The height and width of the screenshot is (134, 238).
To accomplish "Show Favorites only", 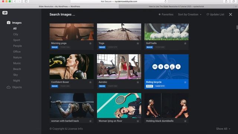I will [x=166, y=15].
